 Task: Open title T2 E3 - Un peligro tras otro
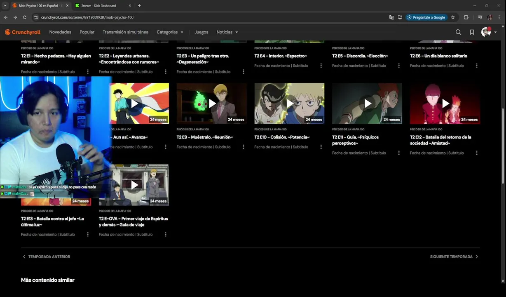[x=203, y=59]
